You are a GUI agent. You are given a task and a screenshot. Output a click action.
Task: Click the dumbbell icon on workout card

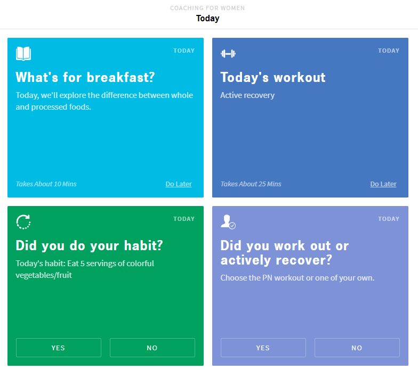228,53
